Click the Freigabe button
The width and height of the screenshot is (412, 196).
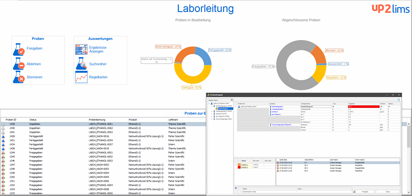coord(363,192)
